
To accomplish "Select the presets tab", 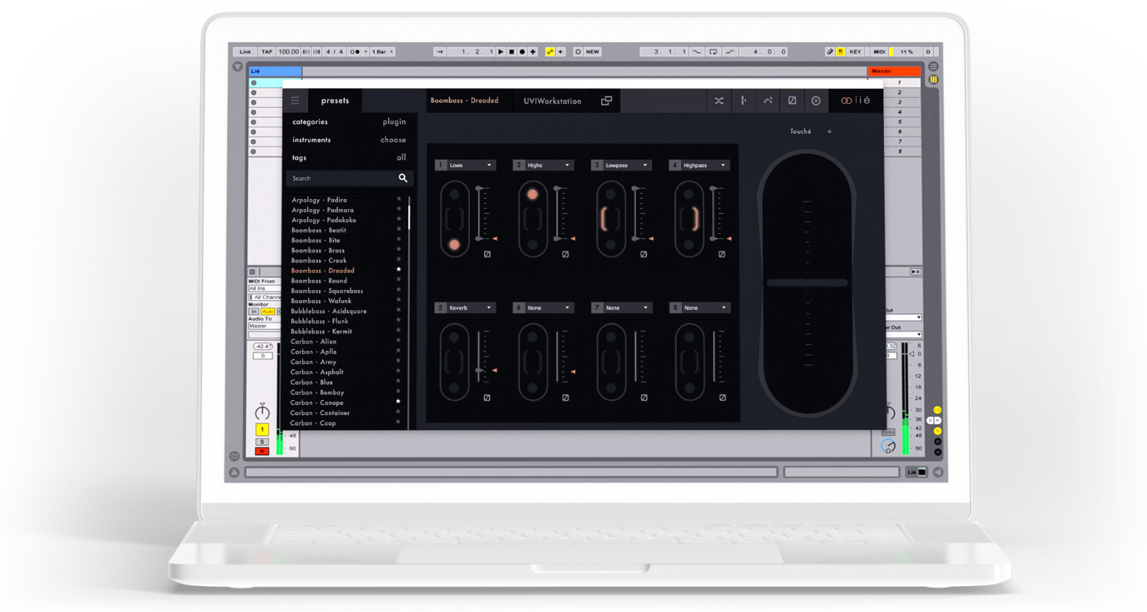I will 335,101.
